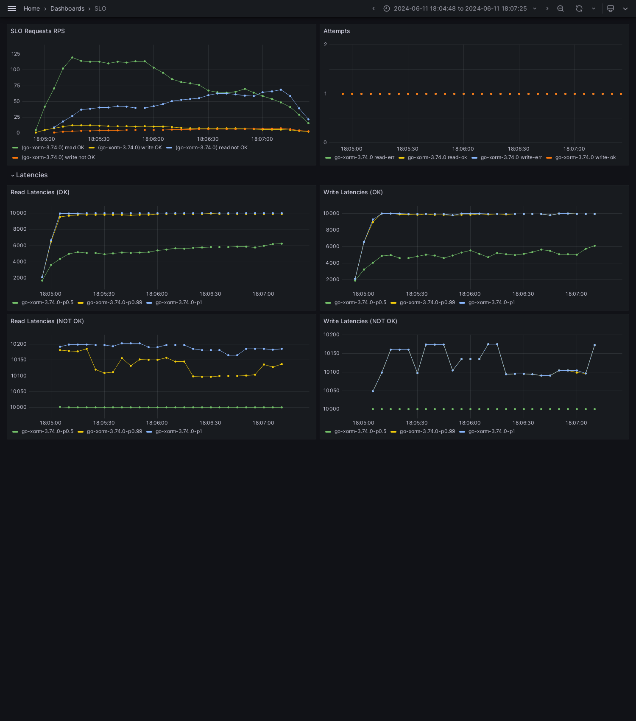Image resolution: width=636 pixels, height=721 pixels.
Task: Click blue swatch of 'write-err' Attempts legend
Action: tap(474, 157)
